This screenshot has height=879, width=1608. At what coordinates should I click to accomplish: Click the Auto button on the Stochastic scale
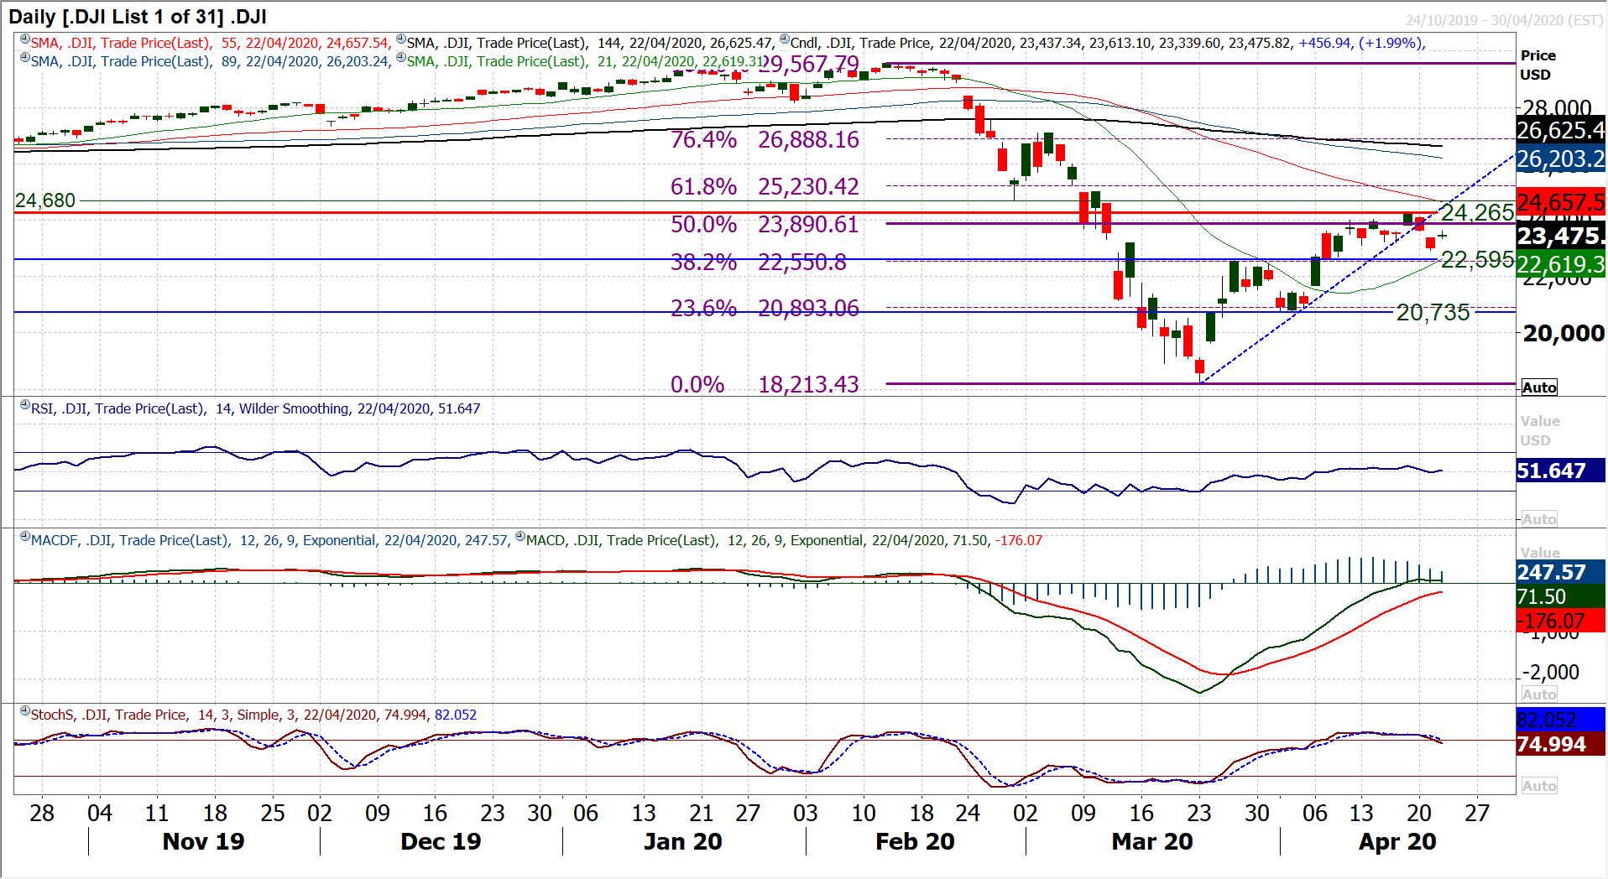[1539, 786]
